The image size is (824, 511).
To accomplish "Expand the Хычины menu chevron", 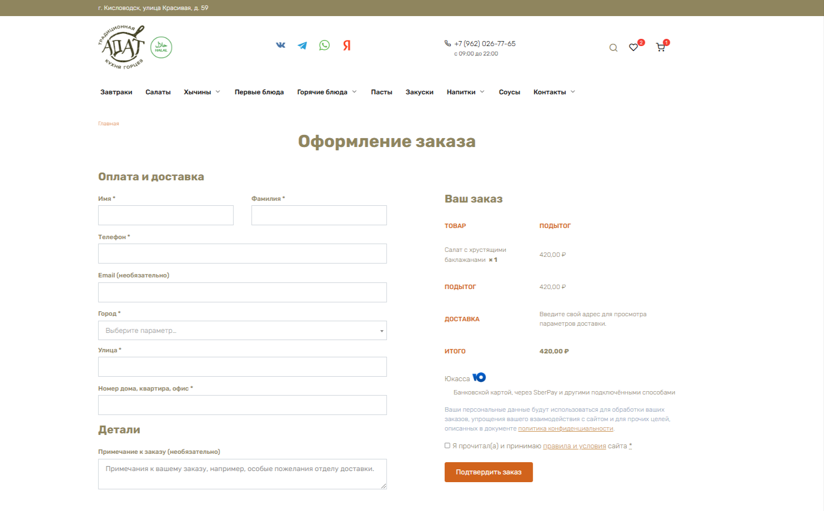I will pyautogui.click(x=218, y=92).
